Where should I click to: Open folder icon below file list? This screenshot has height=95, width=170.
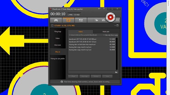116,72
